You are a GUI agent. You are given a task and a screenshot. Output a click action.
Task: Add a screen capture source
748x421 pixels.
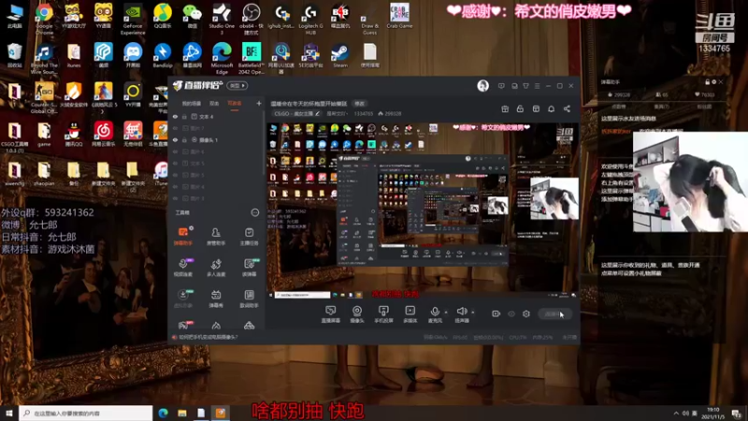click(331, 314)
